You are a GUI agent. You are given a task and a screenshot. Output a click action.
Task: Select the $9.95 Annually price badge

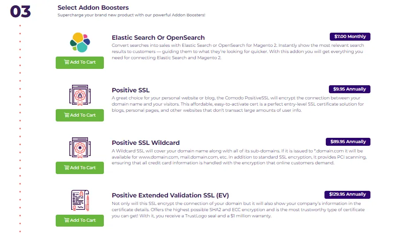tap(349, 89)
